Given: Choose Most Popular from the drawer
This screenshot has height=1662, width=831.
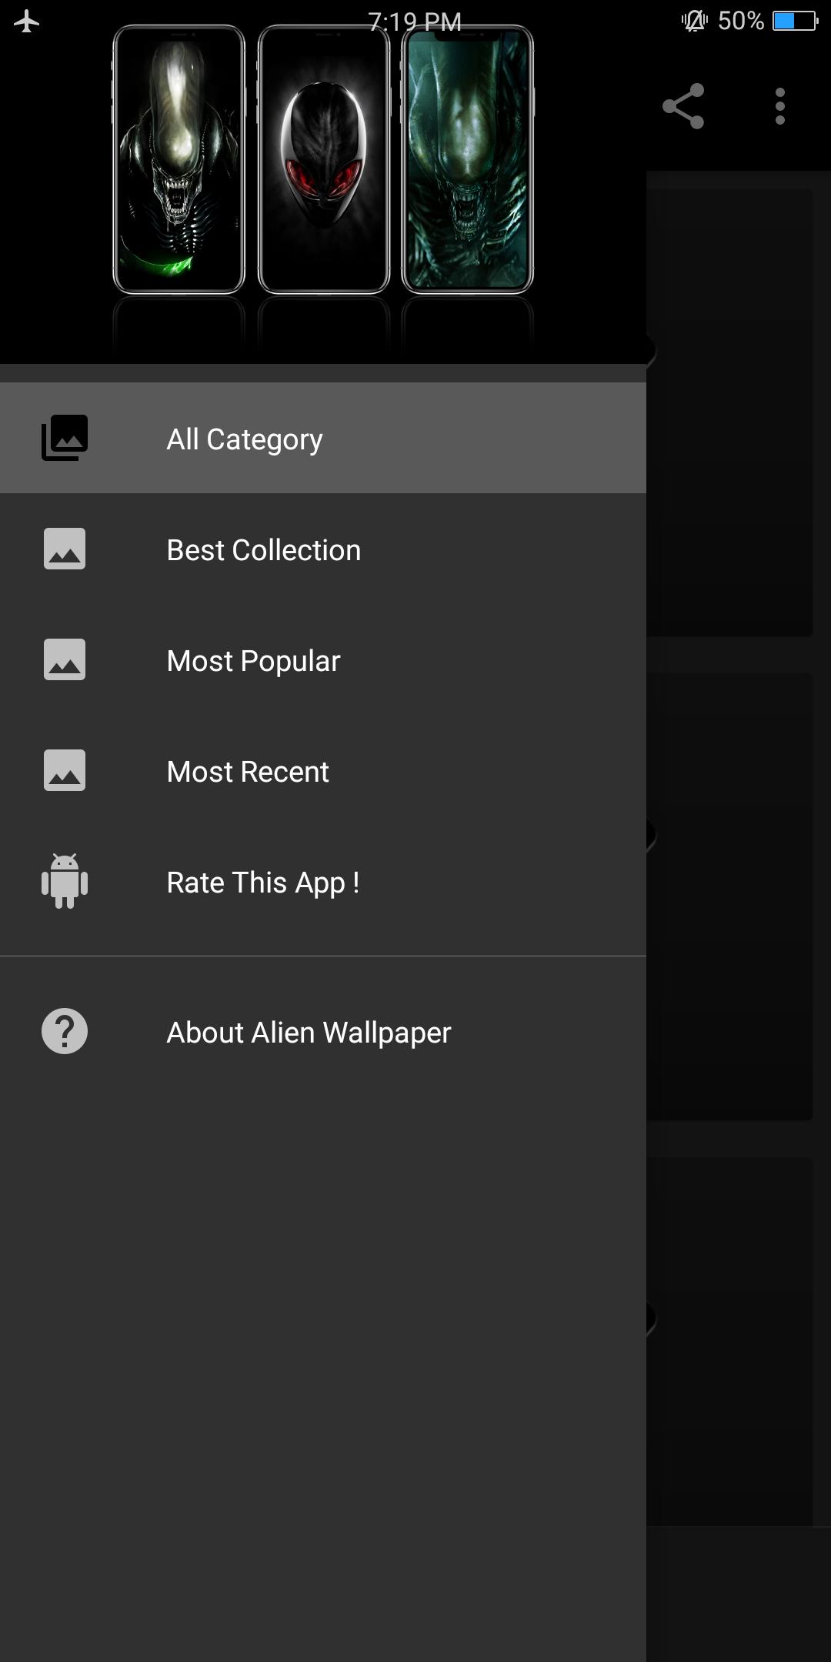Looking at the screenshot, I should point(323,659).
